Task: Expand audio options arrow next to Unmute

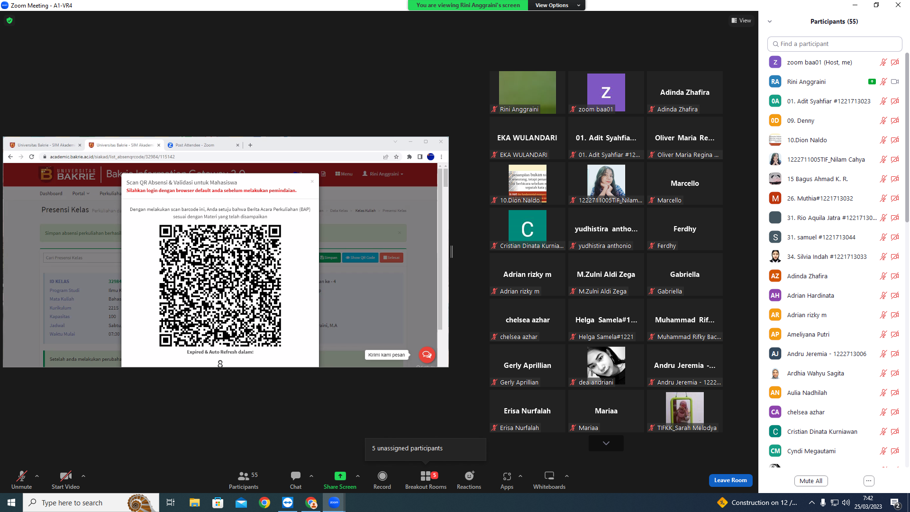Action: pos(37,476)
